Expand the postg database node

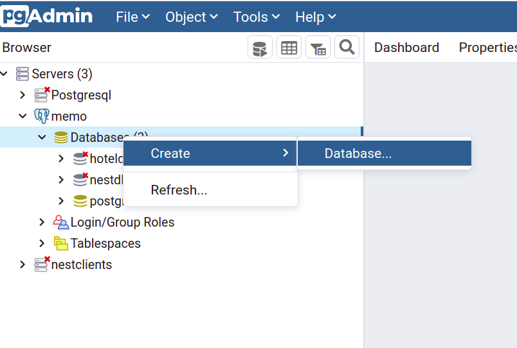point(61,201)
